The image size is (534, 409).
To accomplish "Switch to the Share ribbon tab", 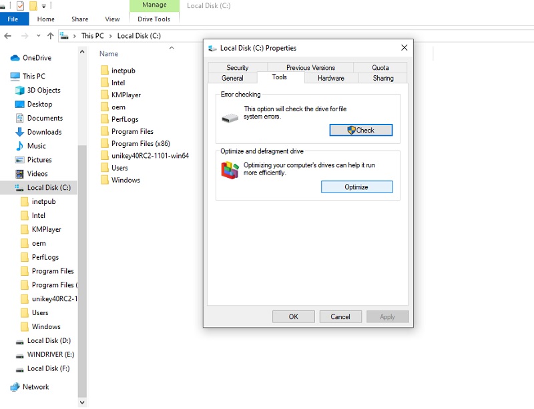I will click(x=79, y=19).
